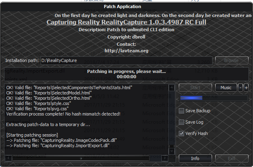This screenshot has width=253, height=167.
Task: Select "[Starting patching session]" log line
Action: [x=32, y=135]
